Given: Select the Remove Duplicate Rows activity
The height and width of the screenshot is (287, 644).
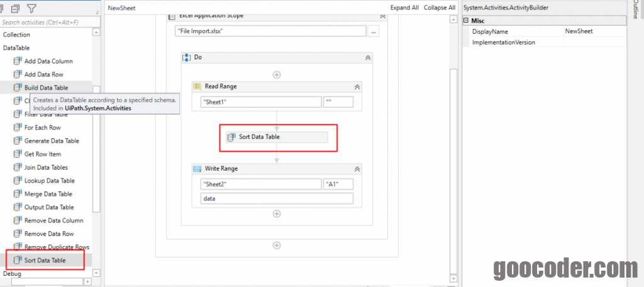Looking at the screenshot, I should click(x=57, y=247).
